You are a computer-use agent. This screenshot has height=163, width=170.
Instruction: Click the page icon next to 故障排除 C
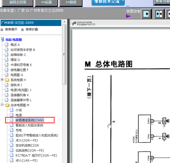(x=7, y=55)
